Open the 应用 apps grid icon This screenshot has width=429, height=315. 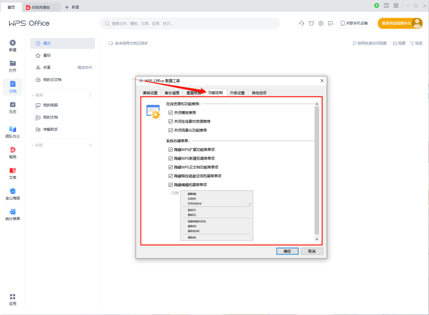tap(13, 297)
